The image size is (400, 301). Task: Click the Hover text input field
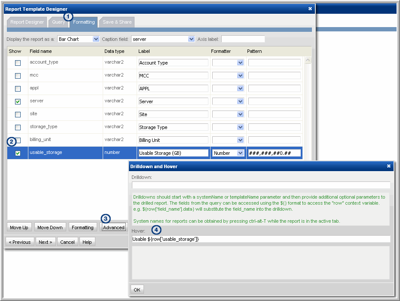pyautogui.click(x=261, y=239)
